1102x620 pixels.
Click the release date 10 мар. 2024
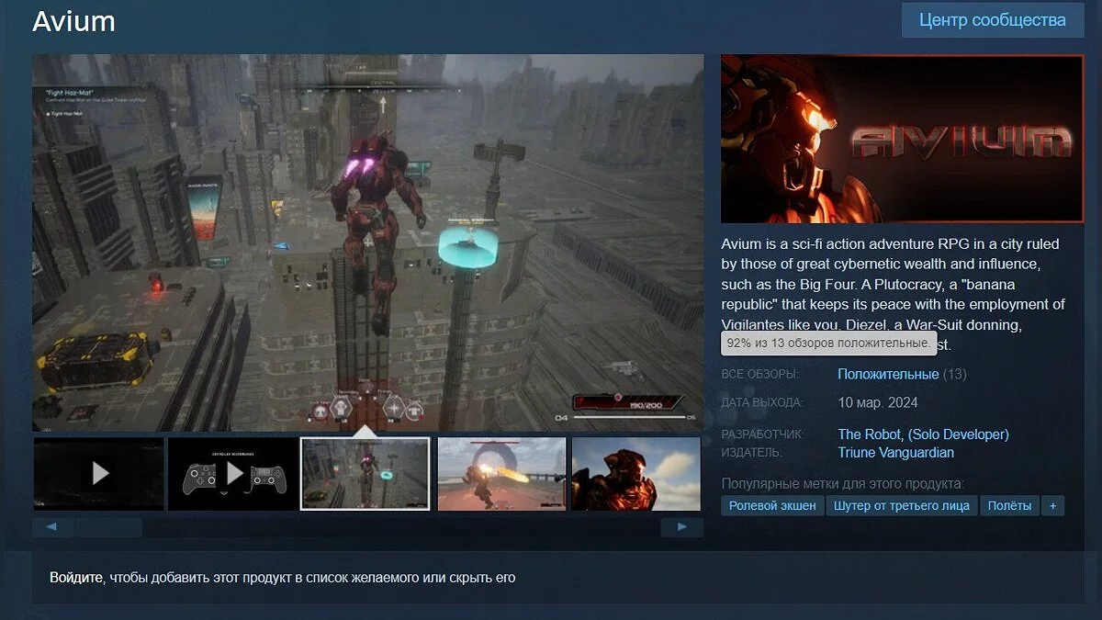[x=878, y=402]
